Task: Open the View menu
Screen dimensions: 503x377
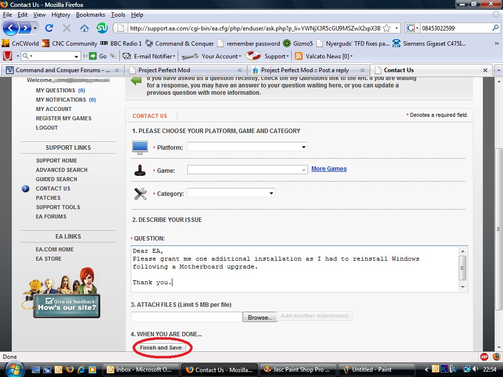Action: [x=39, y=15]
